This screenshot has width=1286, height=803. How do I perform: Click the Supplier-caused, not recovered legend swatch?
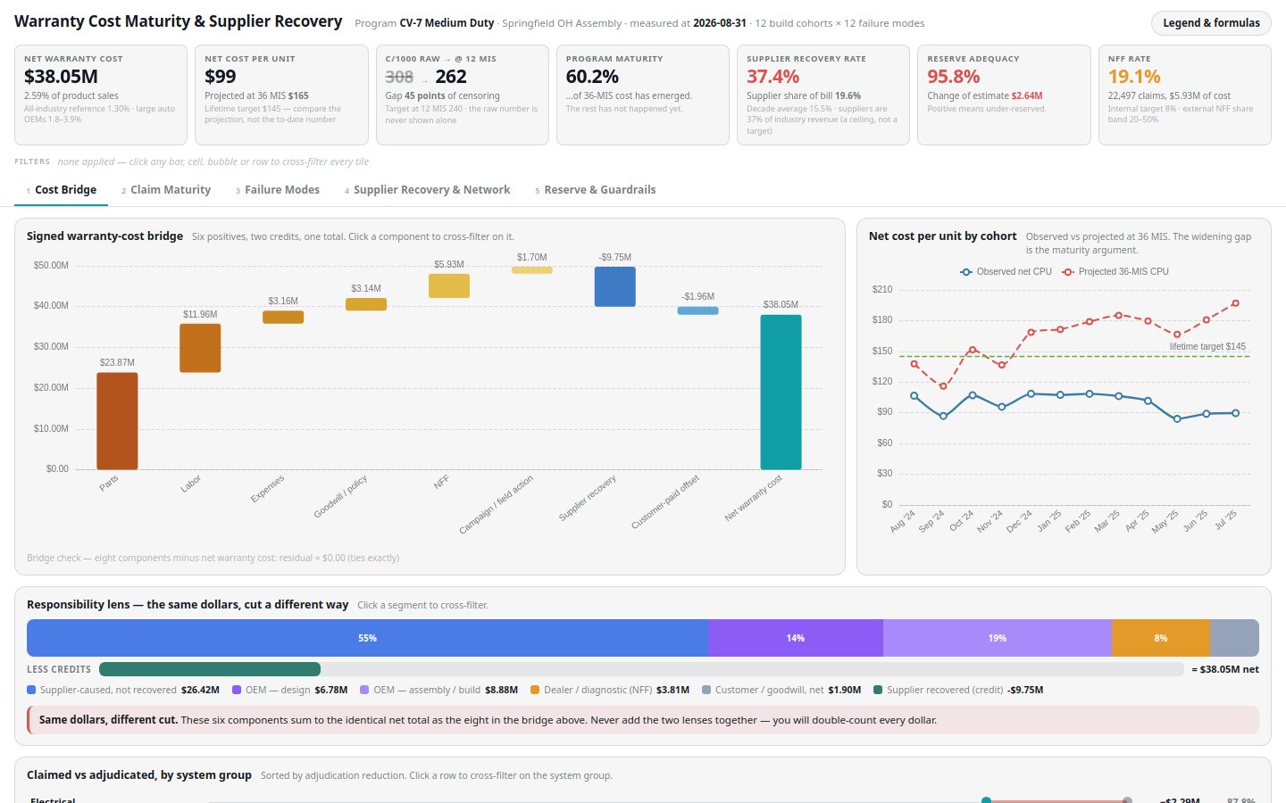pyautogui.click(x=31, y=690)
